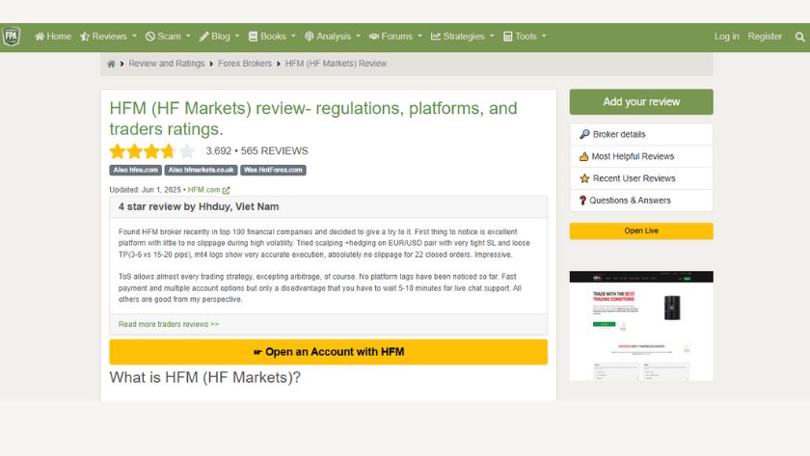
Task: Click the thumbs-up icon for Most Helpful Reviews
Action: (x=583, y=156)
